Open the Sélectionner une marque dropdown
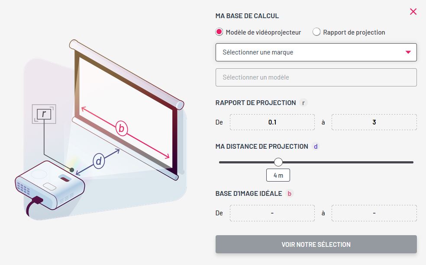 316,52
